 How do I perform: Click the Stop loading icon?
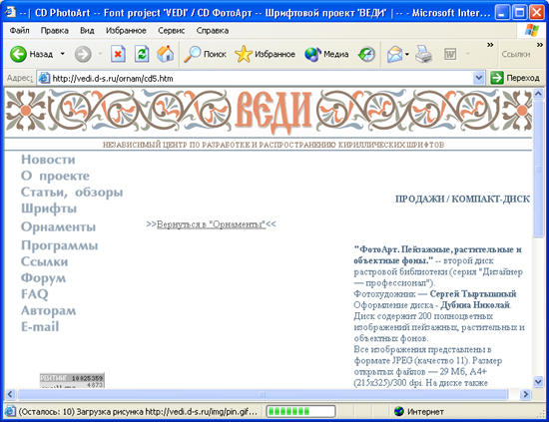[x=118, y=54]
